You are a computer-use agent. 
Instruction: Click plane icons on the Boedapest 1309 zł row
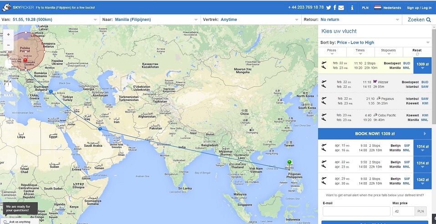pyautogui.click(x=324, y=65)
